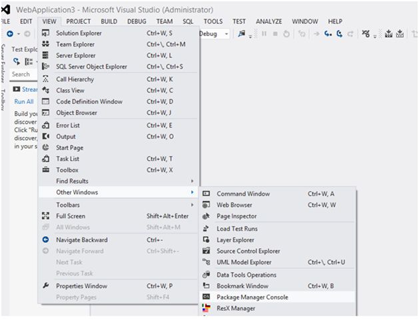Click the Team Explorer menu icon
Viewport: 419px width, 324px height.
[x=46, y=44]
